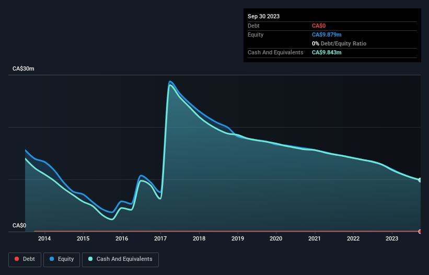Click the blue Equity legend dot
429x275 pixels.
pyautogui.click(x=52, y=259)
